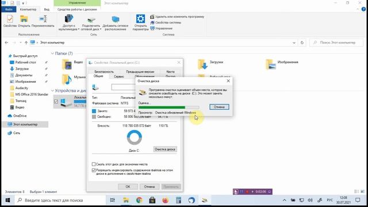The image size is (368, 207).
Task: Click the Открыть ribbon icon
Action: tap(24, 21)
